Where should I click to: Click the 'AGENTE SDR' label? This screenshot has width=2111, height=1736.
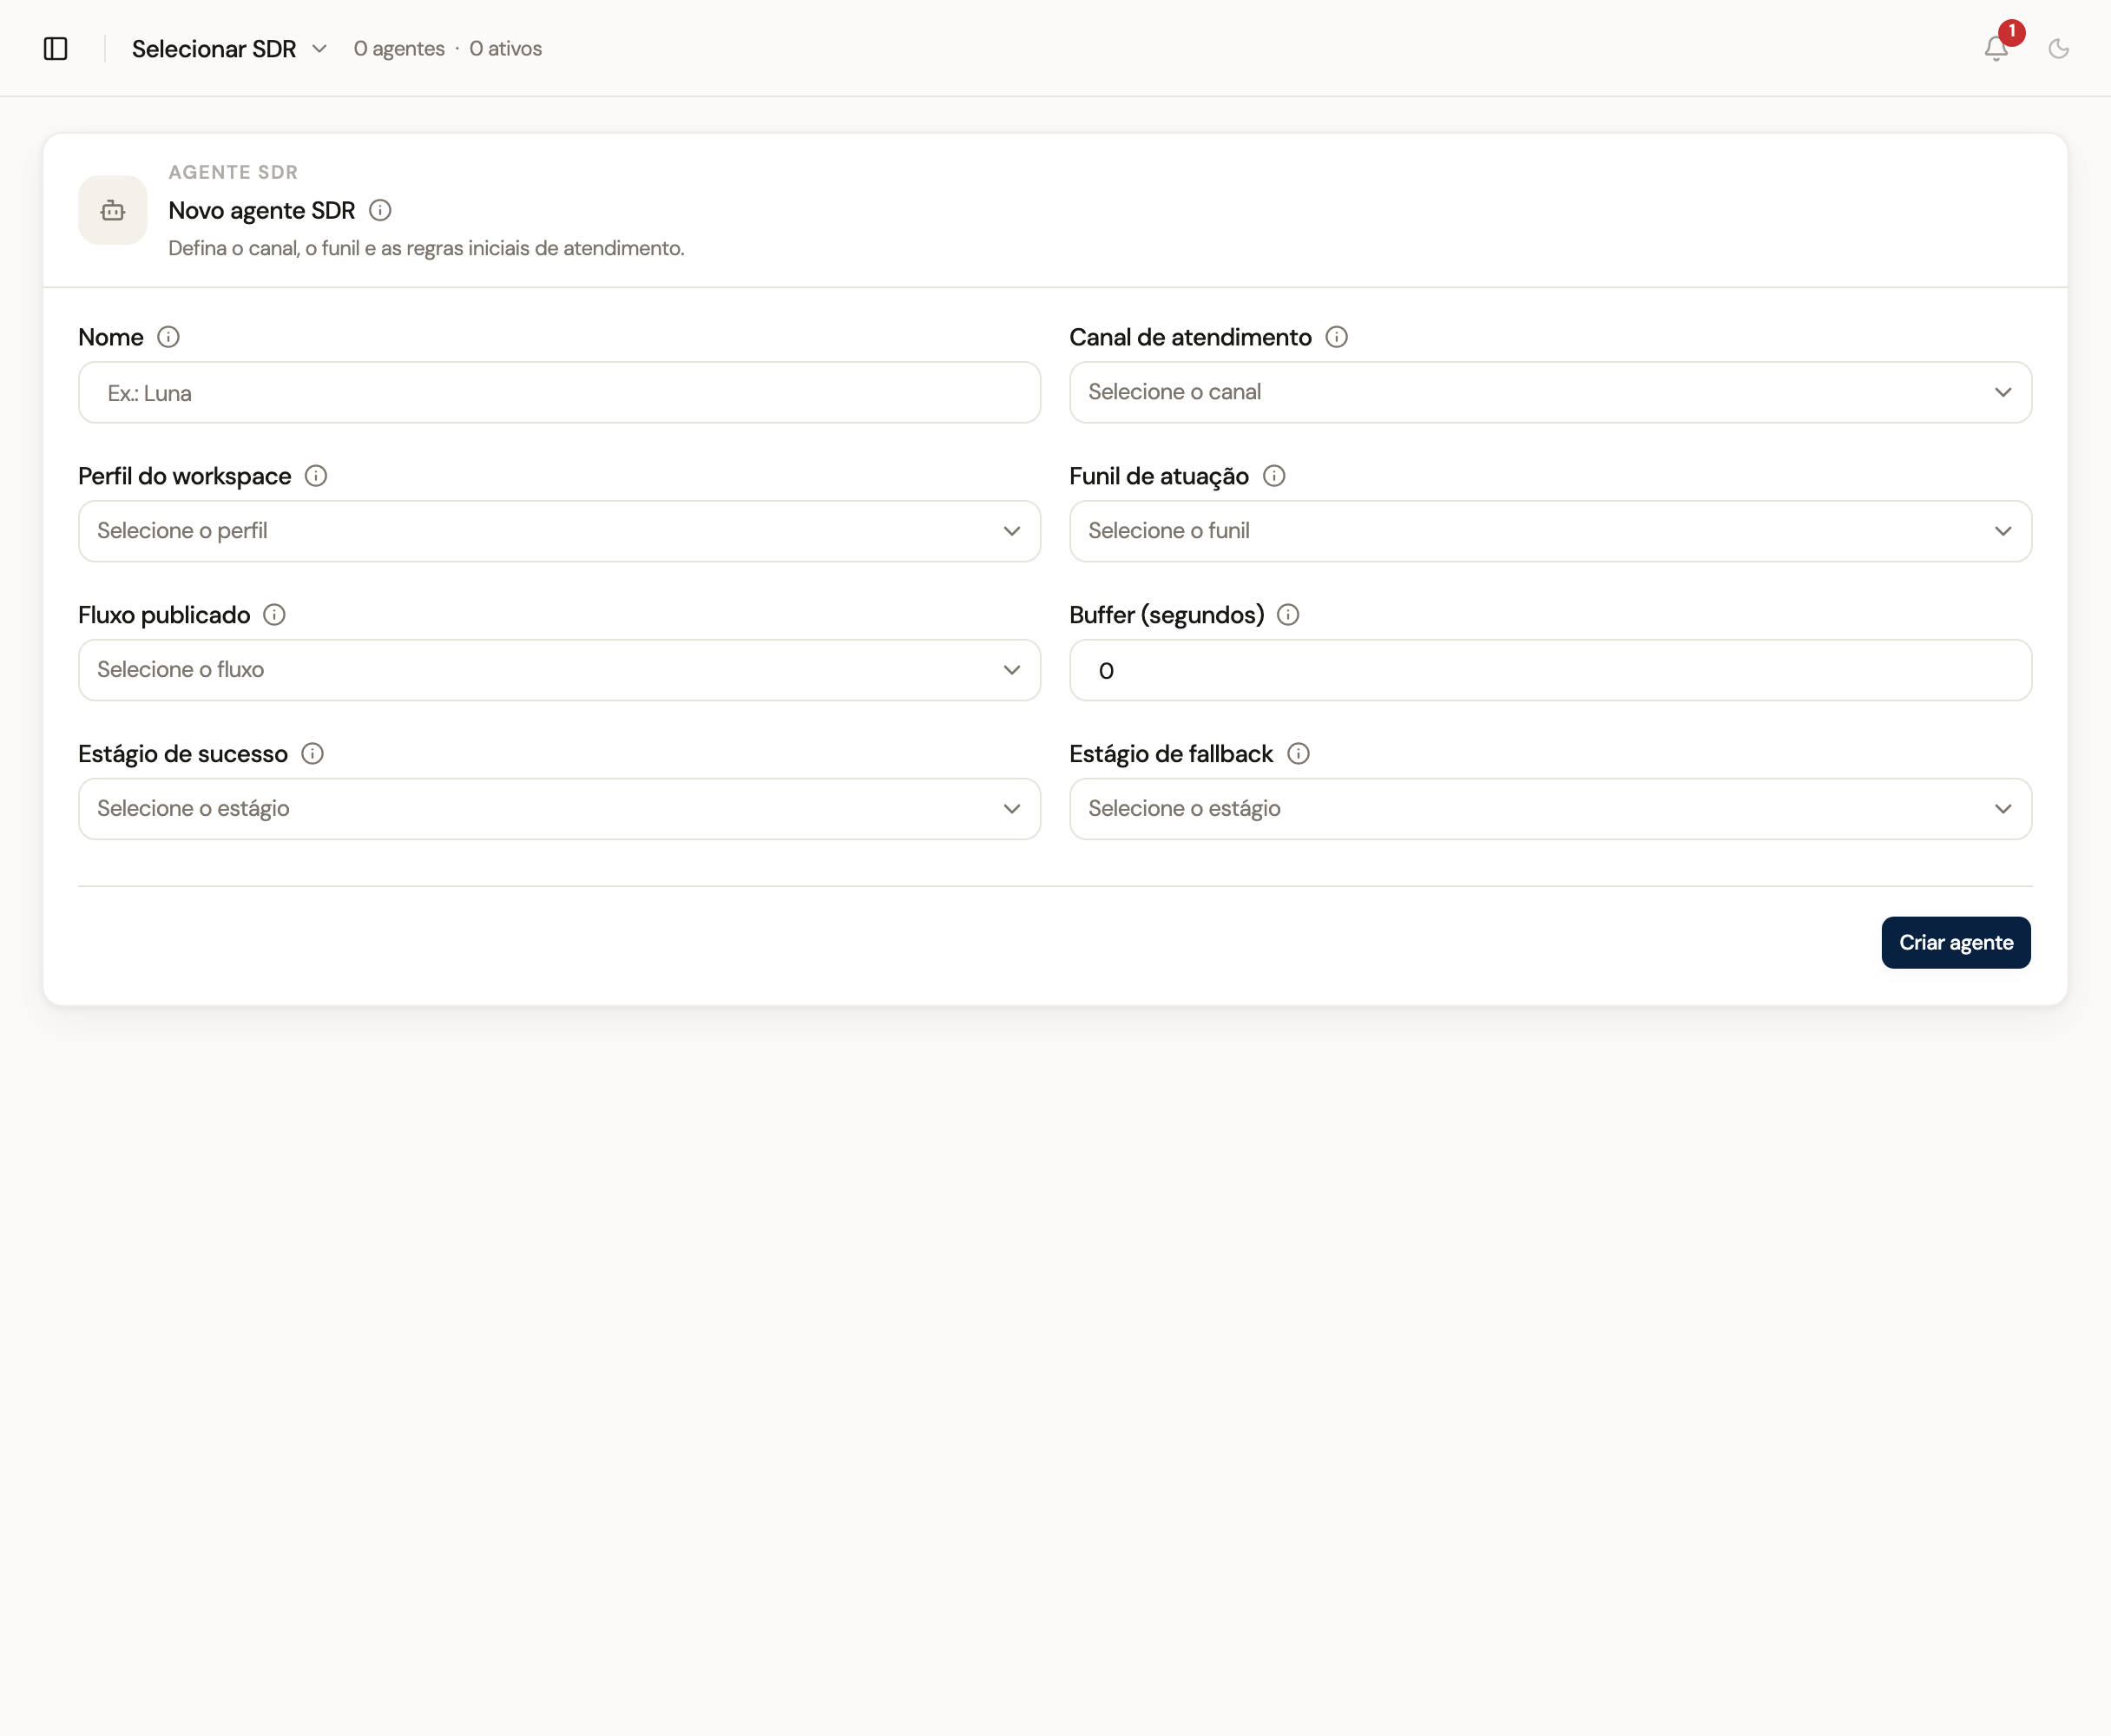point(233,172)
